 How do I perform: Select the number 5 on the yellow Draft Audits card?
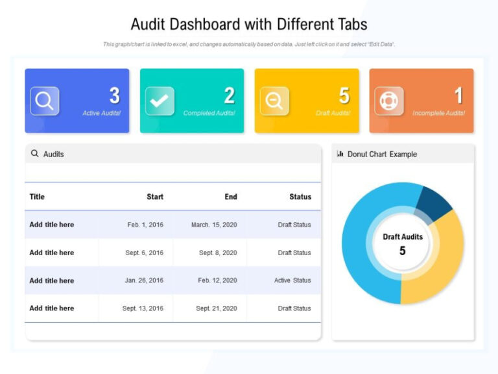(x=344, y=95)
